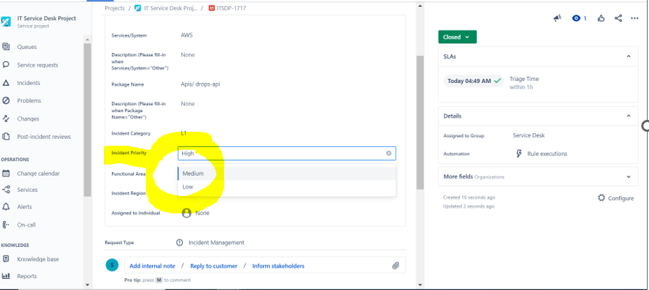Open Incidents in the sidebar
The height and width of the screenshot is (290, 649).
[29, 83]
